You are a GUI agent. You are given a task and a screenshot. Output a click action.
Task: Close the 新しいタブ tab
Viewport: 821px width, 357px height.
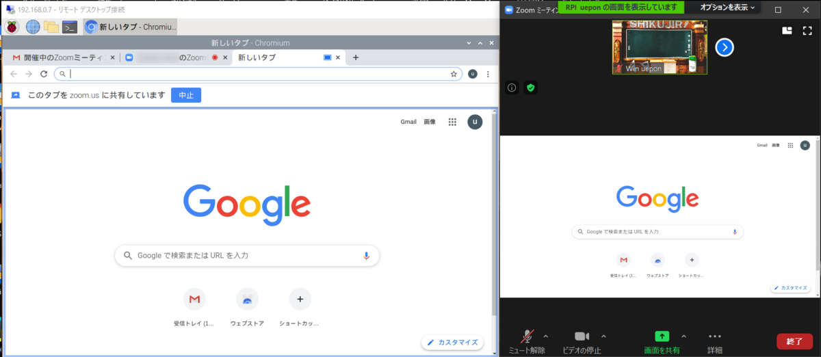pyautogui.click(x=338, y=58)
